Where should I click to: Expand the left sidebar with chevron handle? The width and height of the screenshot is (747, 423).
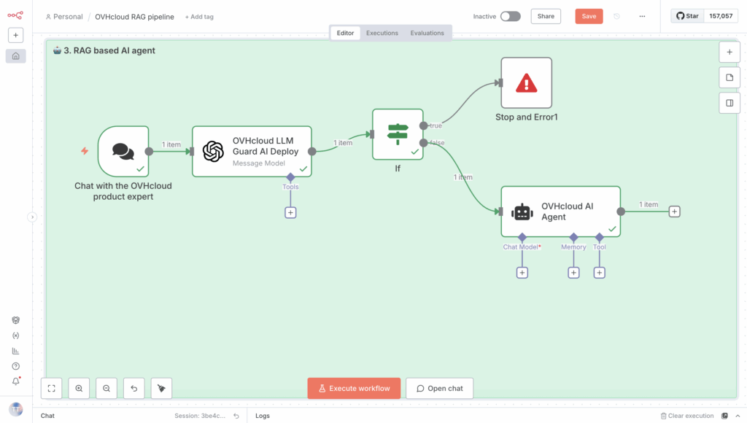pyautogui.click(x=31, y=217)
